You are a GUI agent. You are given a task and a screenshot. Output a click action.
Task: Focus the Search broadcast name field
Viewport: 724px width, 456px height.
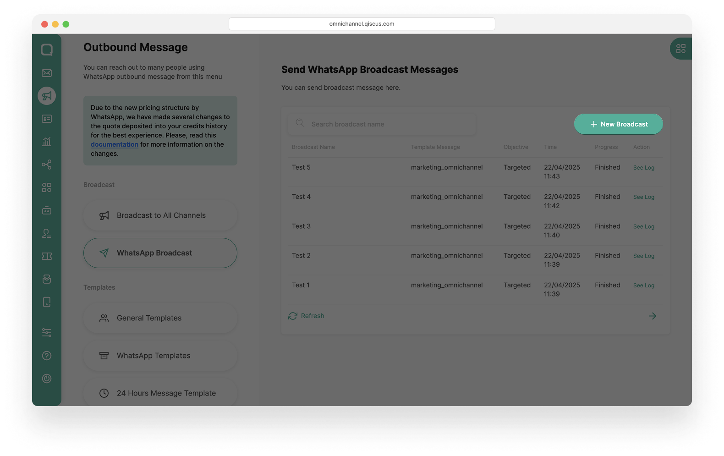click(382, 124)
